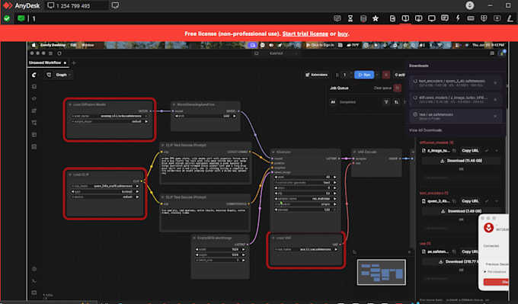Increase shift in ModelSamplingAuraFlow node

pyautogui.click(x=235, y=117)
